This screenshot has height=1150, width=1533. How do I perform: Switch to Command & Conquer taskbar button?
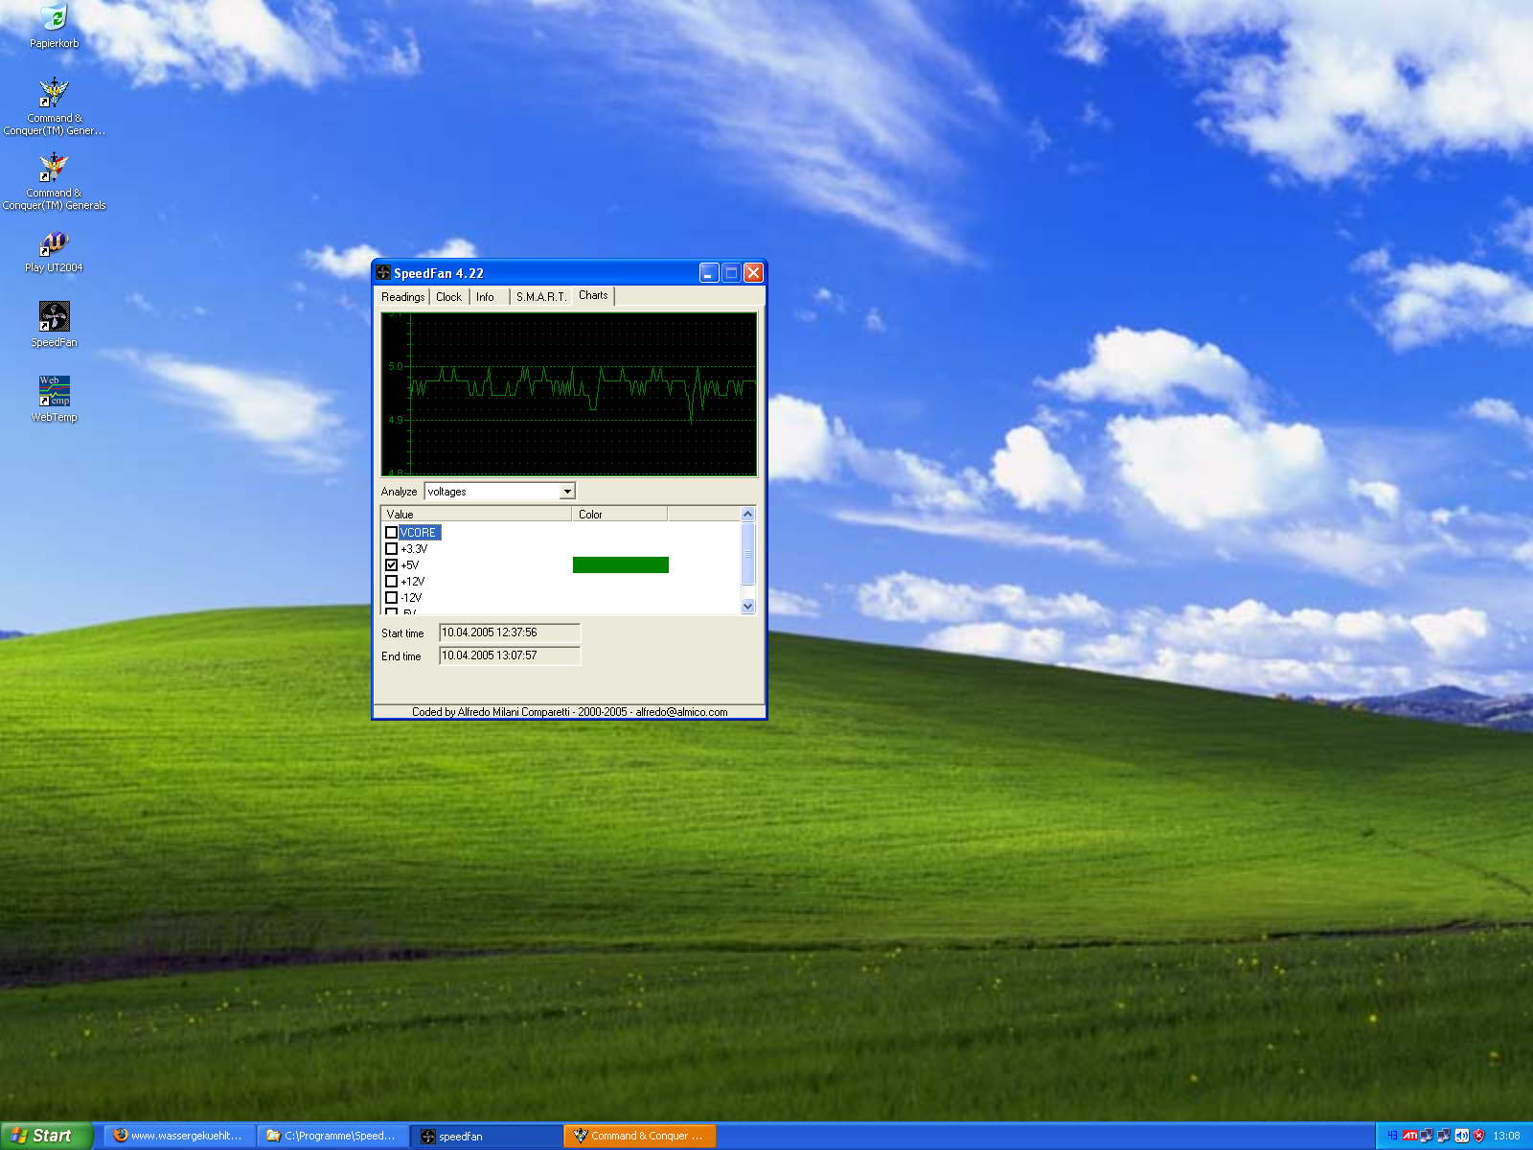639,1136
